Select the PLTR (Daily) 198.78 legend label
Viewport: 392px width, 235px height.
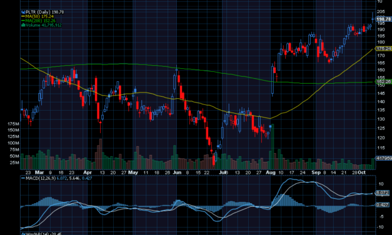pyautogui.click(x=45, y=12)
